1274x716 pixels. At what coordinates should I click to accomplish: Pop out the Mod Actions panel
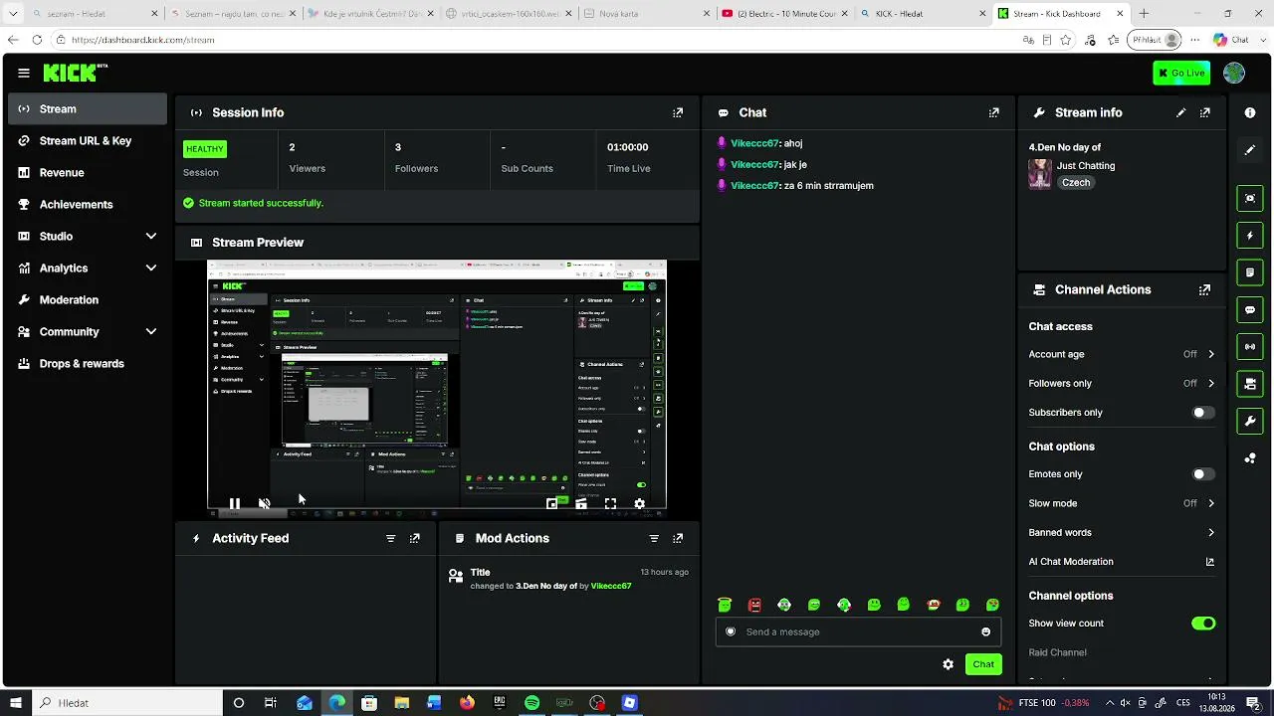678,538
